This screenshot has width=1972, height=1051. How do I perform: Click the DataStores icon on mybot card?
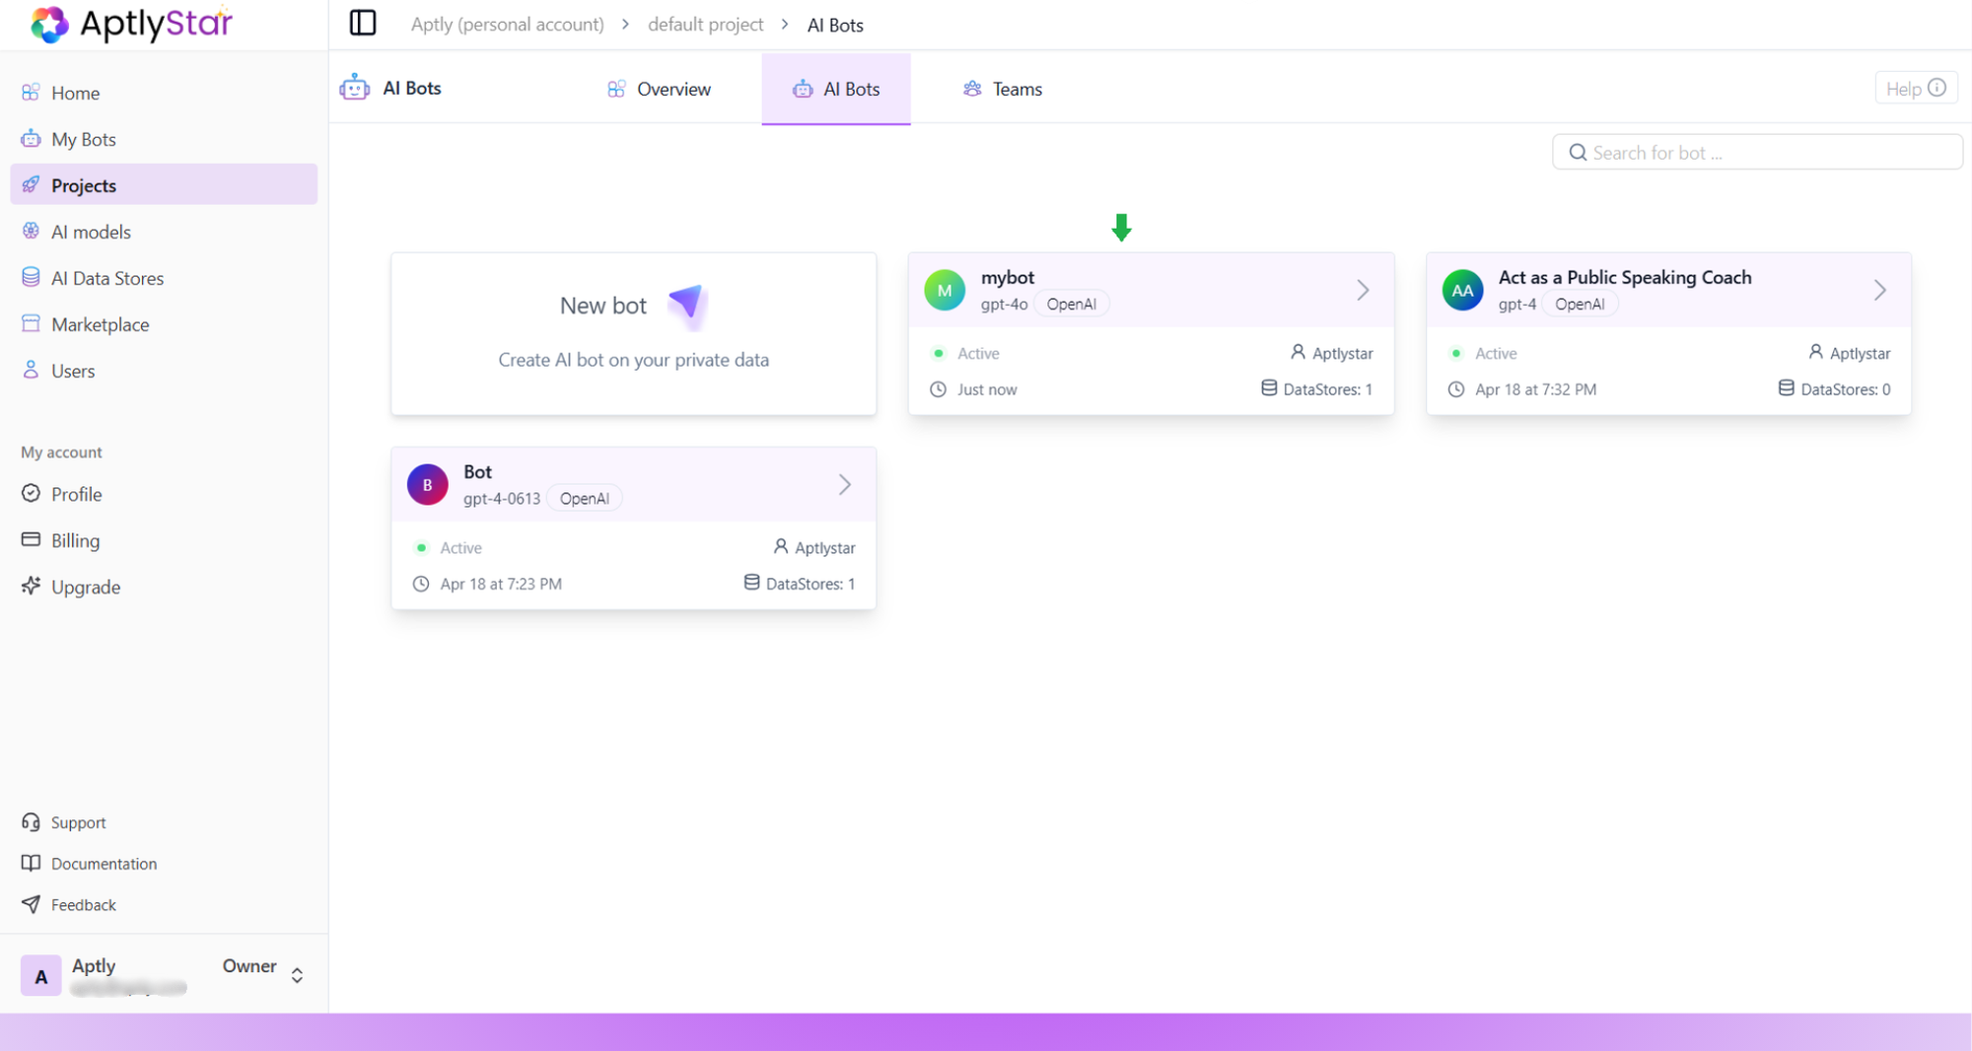tap(1269, 388)
